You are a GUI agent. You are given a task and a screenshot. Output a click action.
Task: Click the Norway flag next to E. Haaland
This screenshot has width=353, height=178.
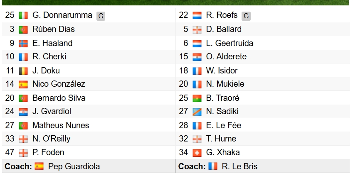(23, 44)
